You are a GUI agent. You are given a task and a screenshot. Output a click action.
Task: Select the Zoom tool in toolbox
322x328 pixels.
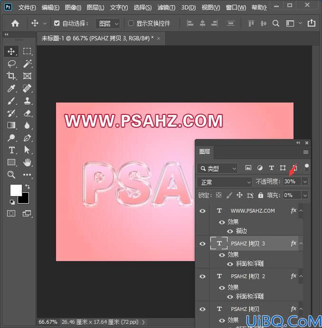tap(11, 175)
